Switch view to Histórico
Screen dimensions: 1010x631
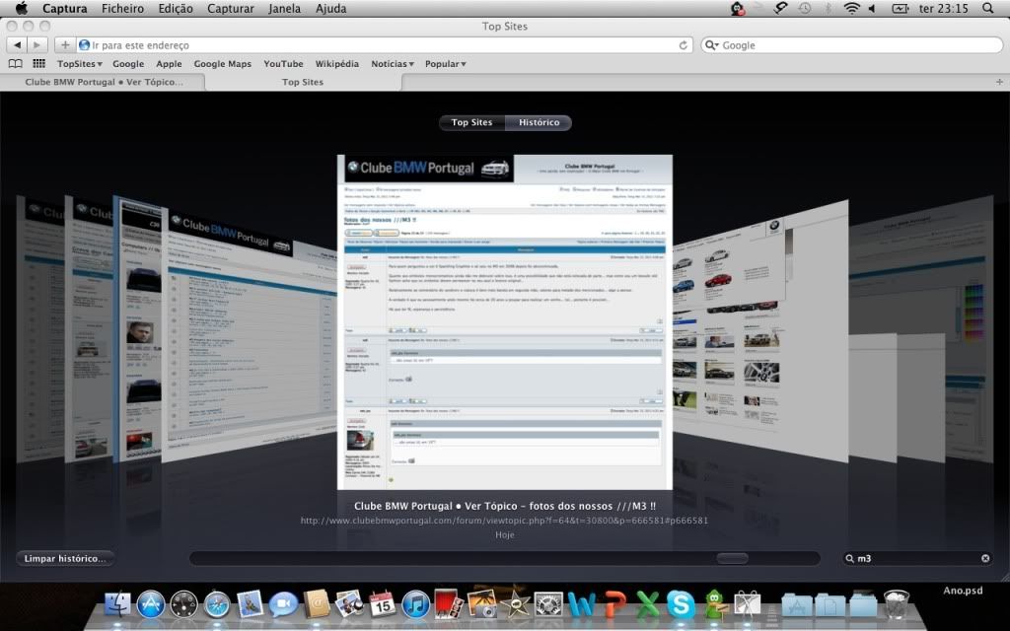point(540,122)
